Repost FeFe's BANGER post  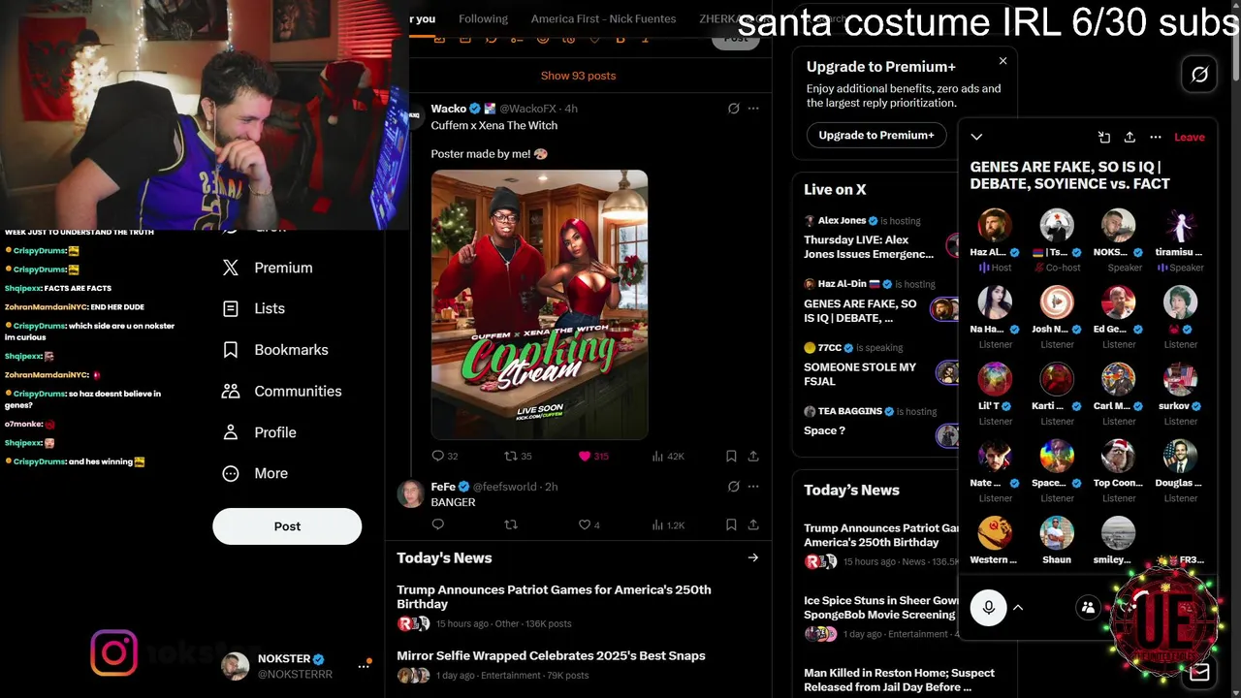click(511, 524)
